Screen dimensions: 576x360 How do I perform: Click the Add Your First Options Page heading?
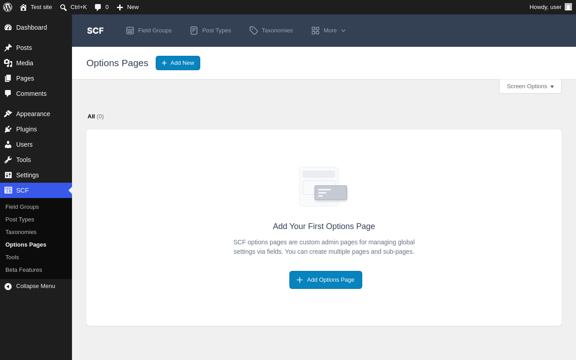pyautogui.click(x=324, y=226)
